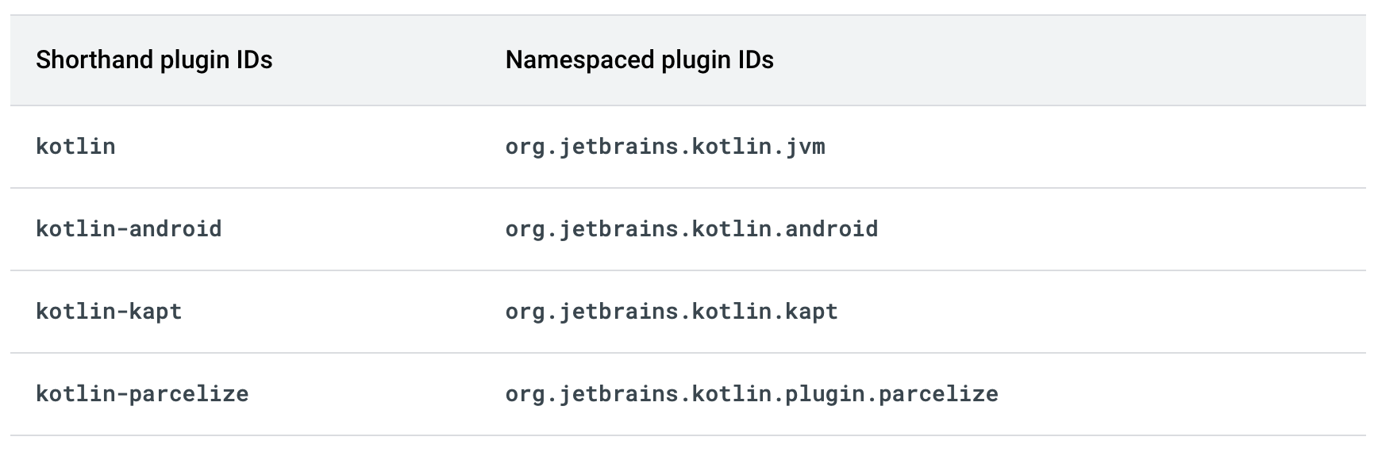Click "android" in the kotlin-android shorthand ID

[x=175, y=229]
